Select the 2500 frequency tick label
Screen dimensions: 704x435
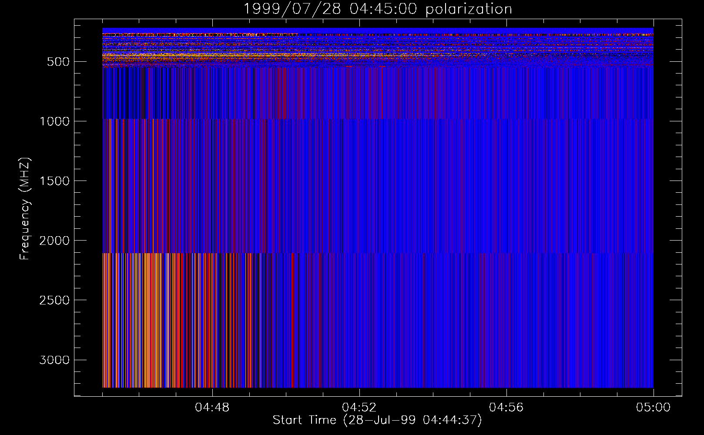tap(54, 300)
